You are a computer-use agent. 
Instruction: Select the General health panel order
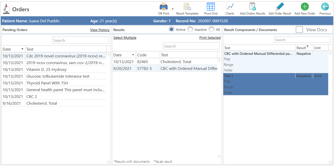(x=54, y=90)
